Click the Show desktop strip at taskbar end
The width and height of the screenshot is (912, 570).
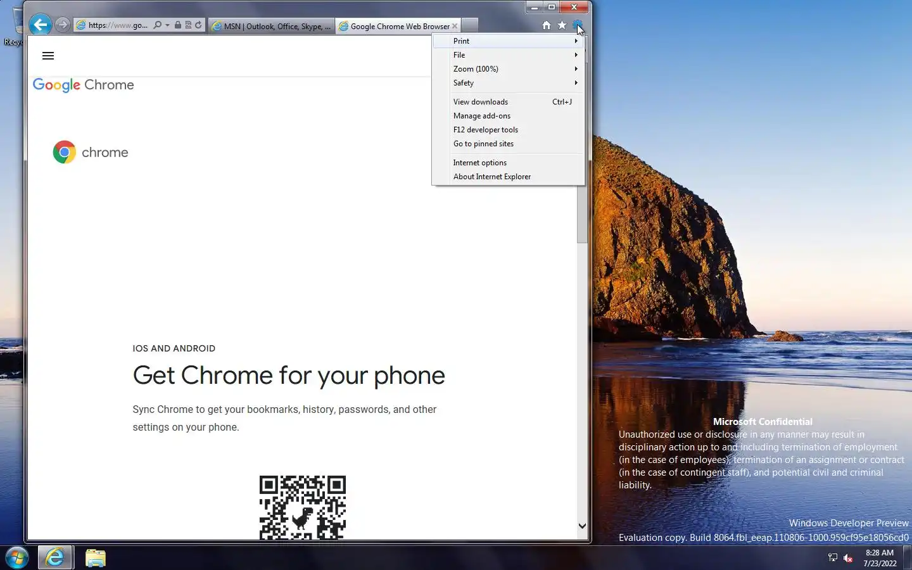[908, 558]
